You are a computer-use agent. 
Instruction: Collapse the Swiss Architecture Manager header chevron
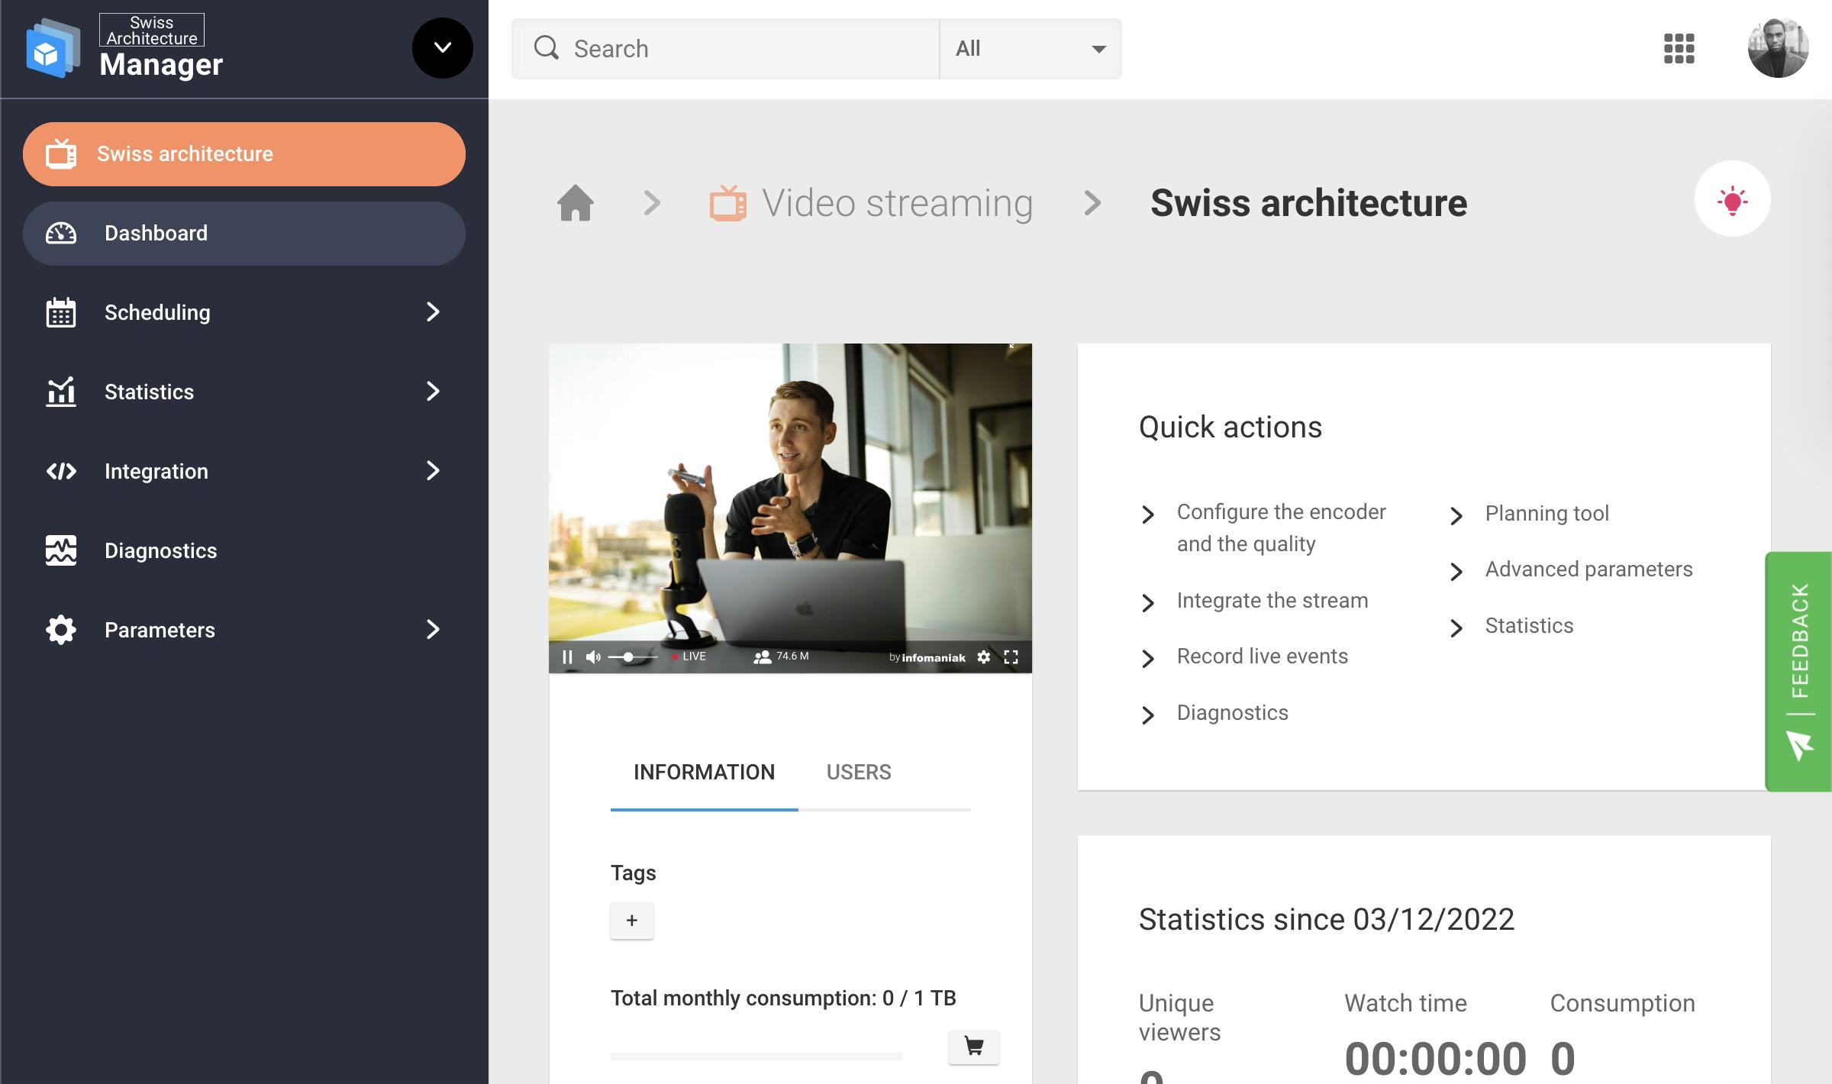[442, 48]
